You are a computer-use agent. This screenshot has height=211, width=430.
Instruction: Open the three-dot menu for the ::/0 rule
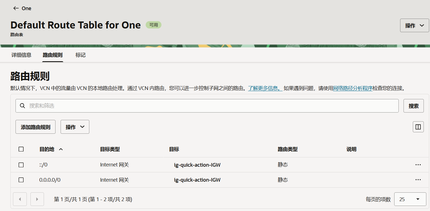(x=418, y=165)
